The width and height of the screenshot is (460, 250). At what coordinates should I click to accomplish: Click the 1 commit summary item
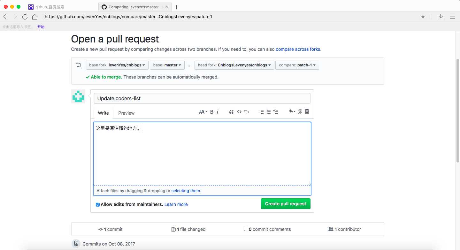tap(111, 229)
